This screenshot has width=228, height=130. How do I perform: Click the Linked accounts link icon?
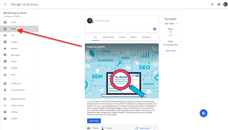(5, 106)
